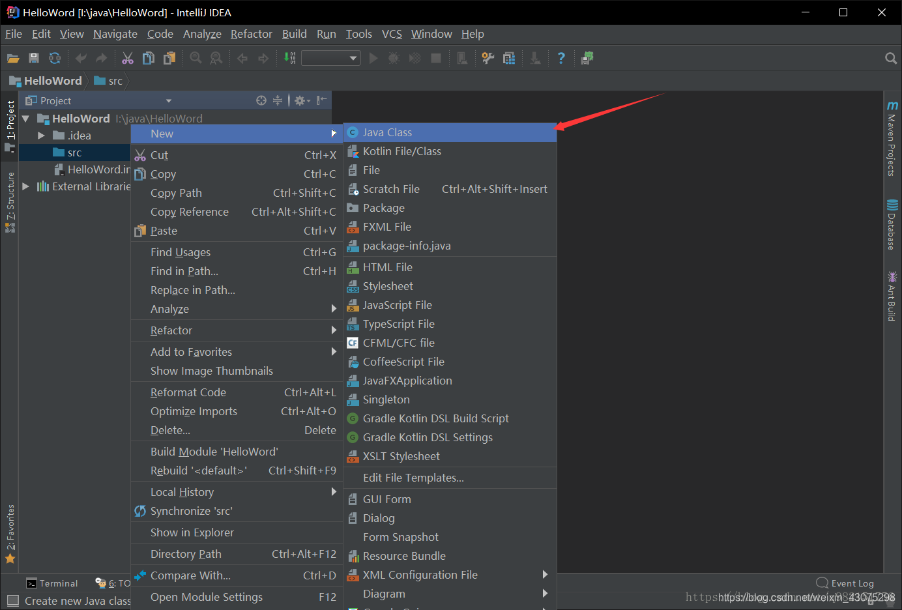The height and width of the screenshot is (610, 902).
Task: Open Project Structure toolbar icon
Action: pyautogui.click(x=509, y=58)
